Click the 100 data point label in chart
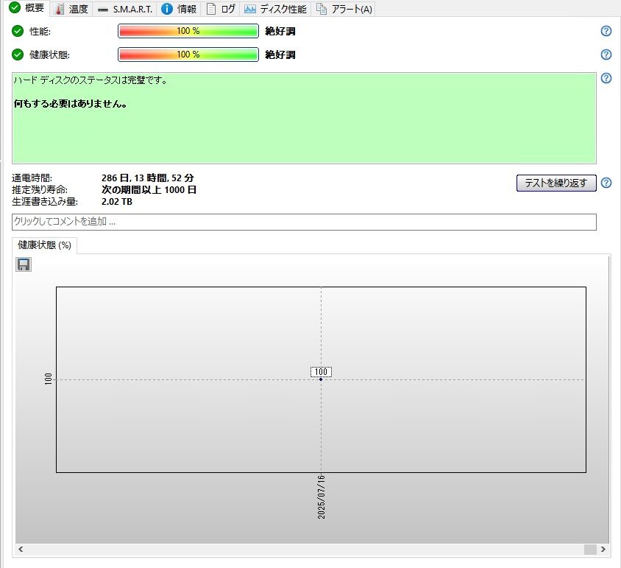 tap(321, 371)
